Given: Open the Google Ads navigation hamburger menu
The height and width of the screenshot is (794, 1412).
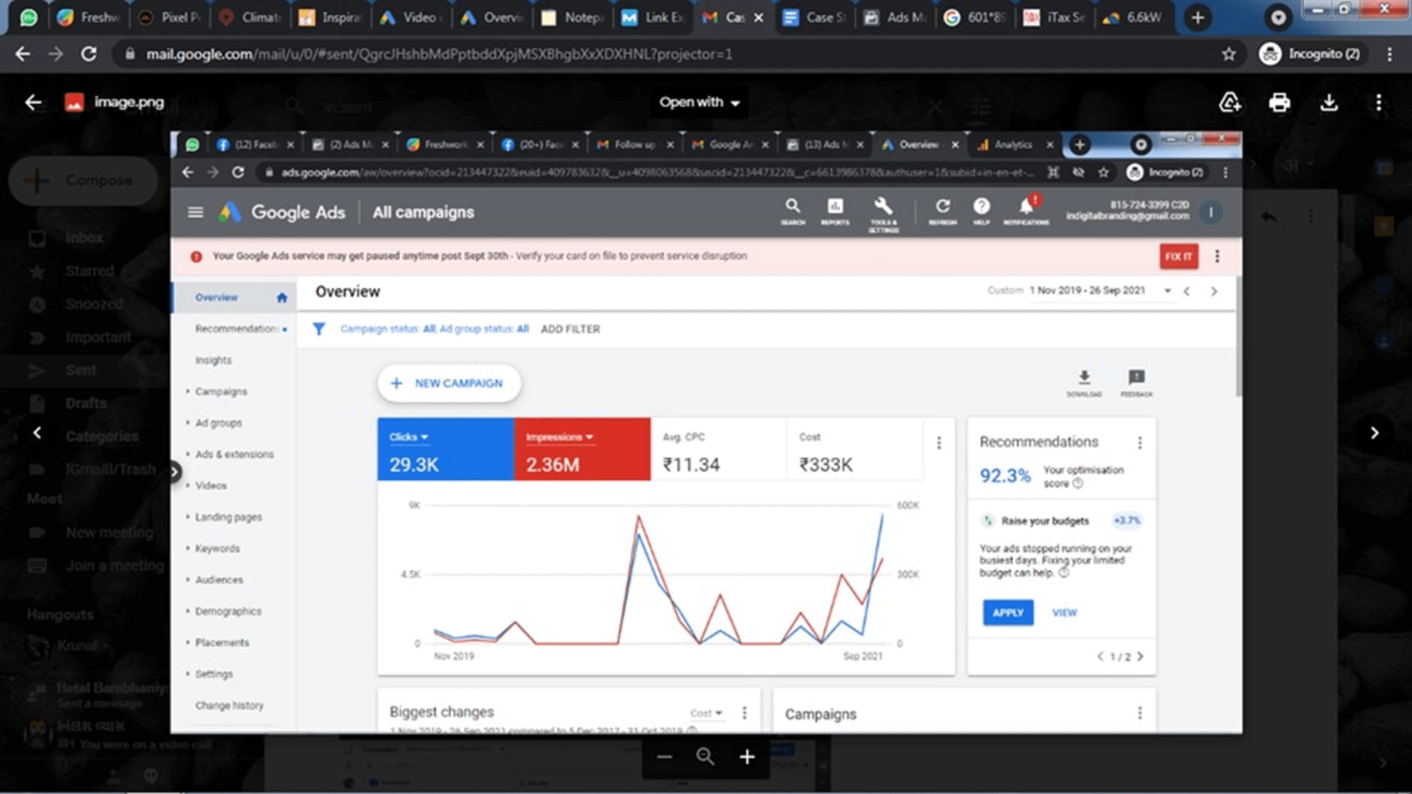Looking at the screenshot, I should coord(196,212).
